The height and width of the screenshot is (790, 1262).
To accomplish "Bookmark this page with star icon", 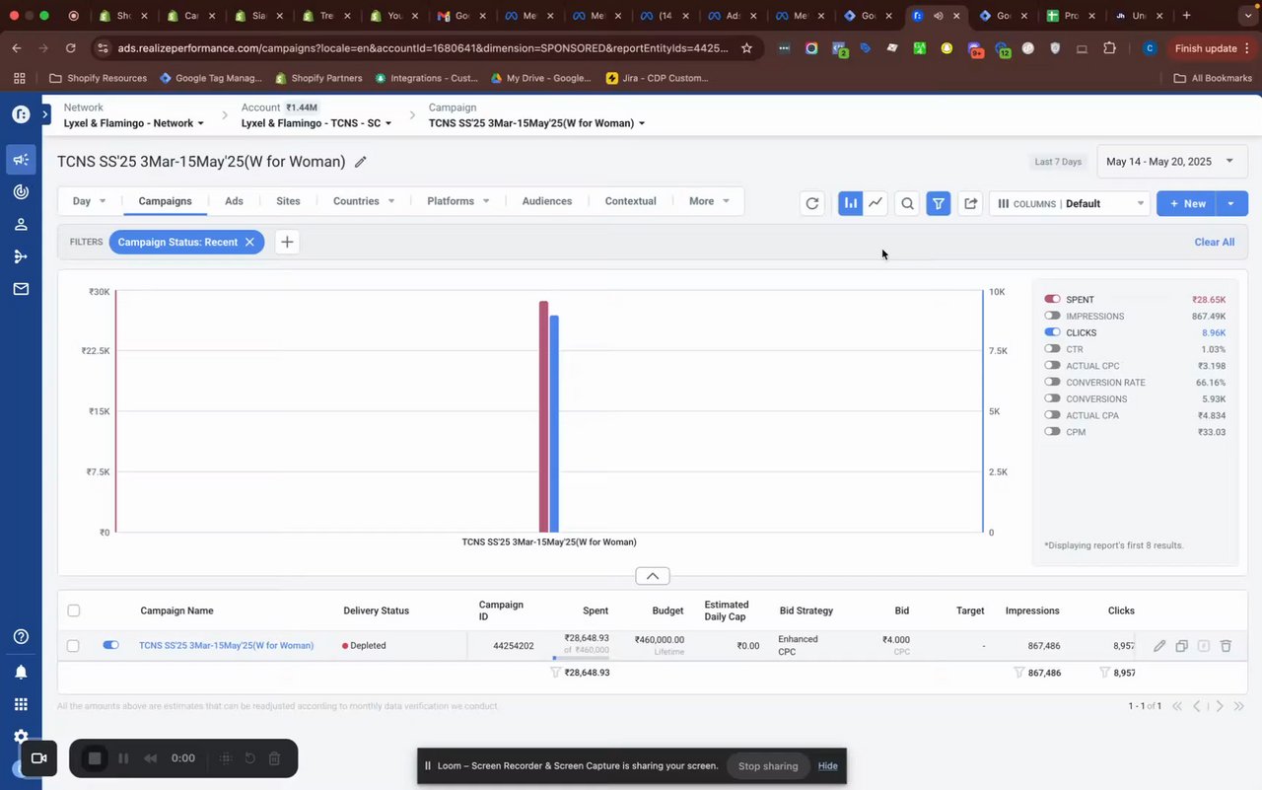I will click(746, 47).
